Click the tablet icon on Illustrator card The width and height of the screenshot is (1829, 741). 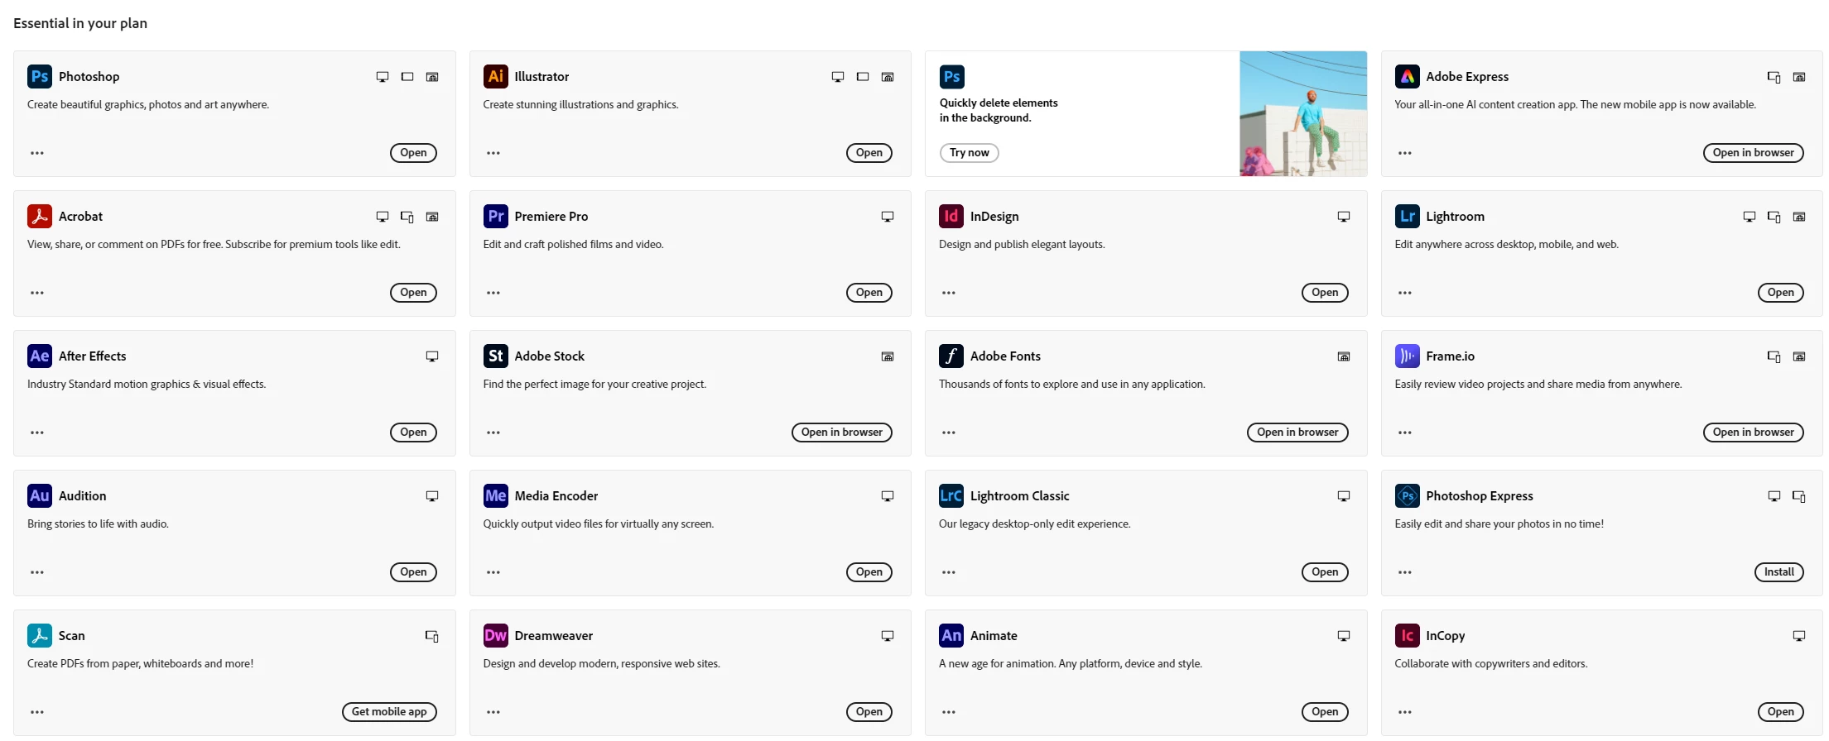[863, 77]
